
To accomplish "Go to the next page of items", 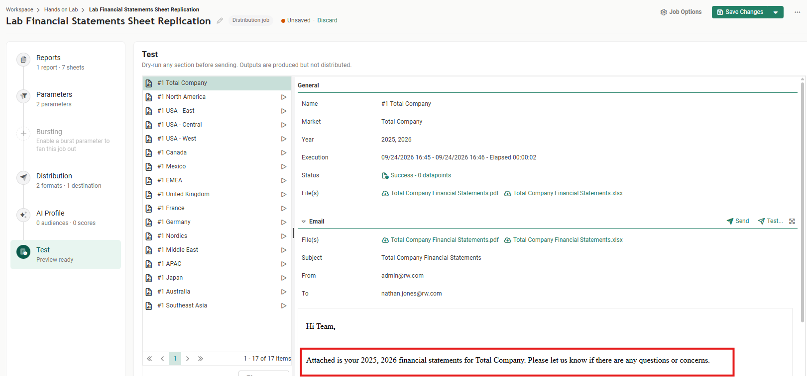I will pyautogui.click(x=188, y=359).
